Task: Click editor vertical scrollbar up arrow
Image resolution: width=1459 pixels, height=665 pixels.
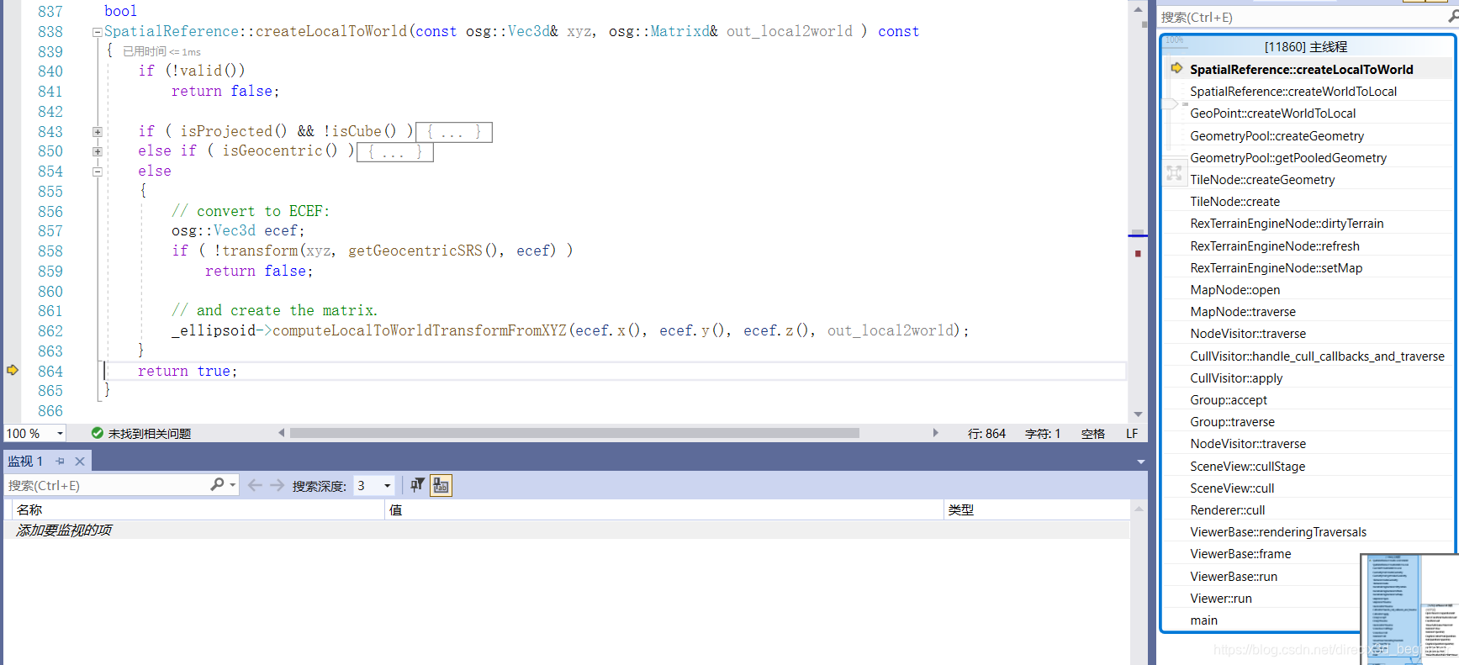Action: pos(1138,10)
